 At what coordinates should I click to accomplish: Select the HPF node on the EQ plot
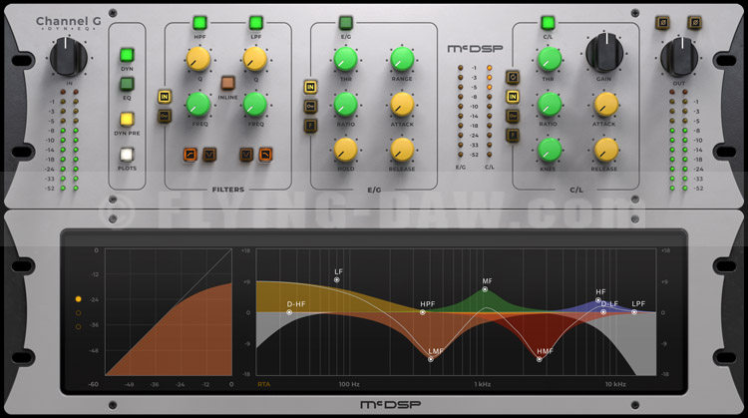click(x=423, y=312)
